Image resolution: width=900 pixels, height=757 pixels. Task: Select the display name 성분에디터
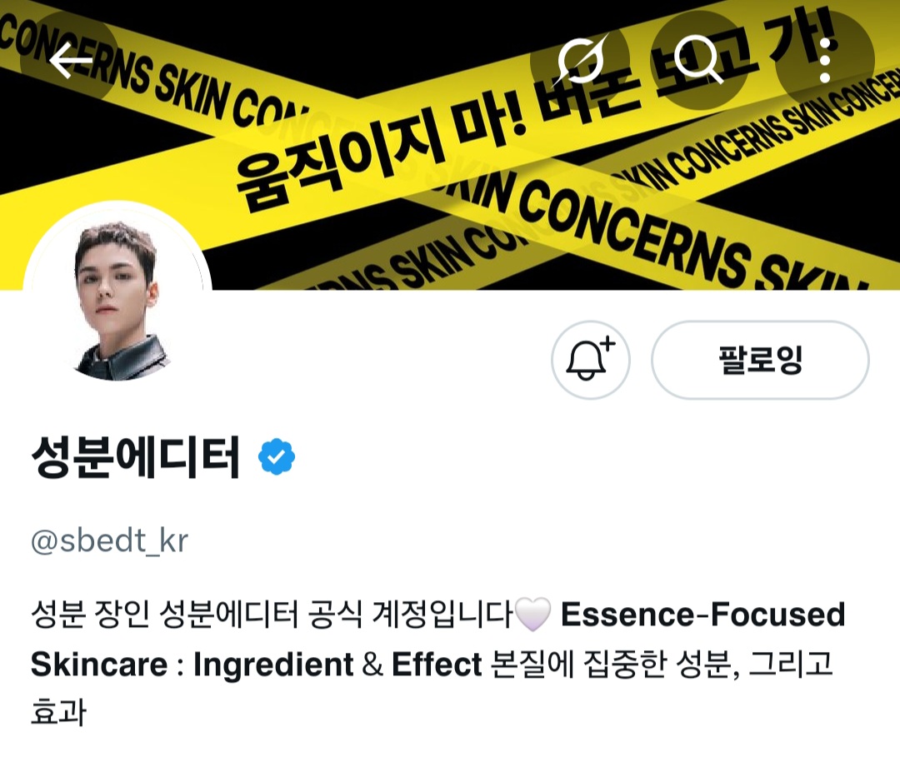(x=136, y=456)
